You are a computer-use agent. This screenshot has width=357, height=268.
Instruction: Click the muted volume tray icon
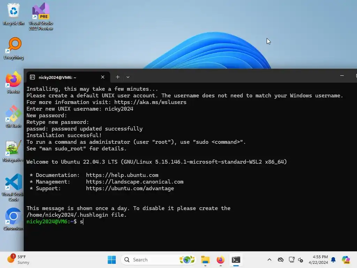301,260
